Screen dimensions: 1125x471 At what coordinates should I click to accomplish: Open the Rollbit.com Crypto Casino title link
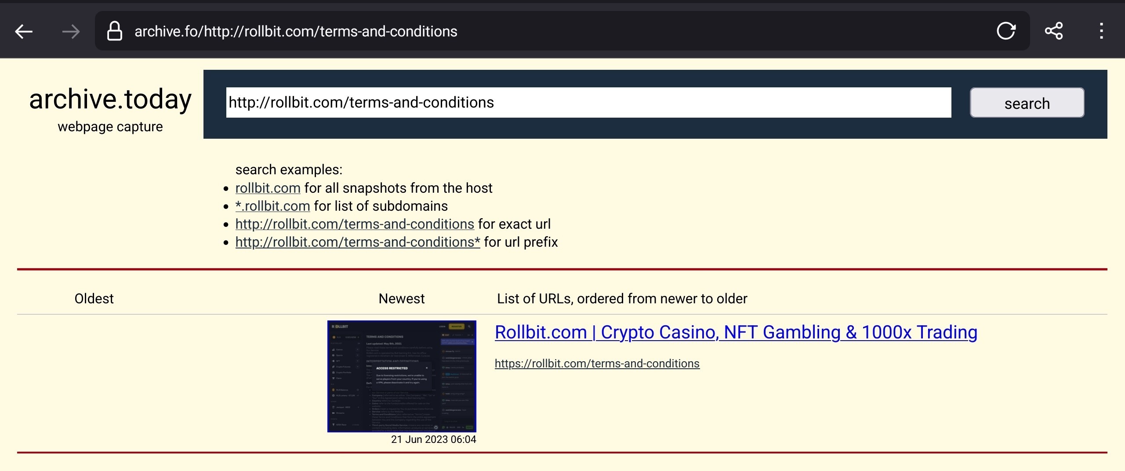pos(736,332)
